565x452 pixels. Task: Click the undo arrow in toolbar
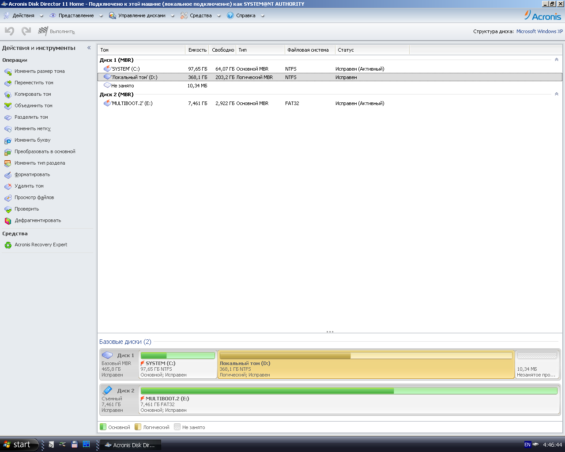[x=10, y=31]
